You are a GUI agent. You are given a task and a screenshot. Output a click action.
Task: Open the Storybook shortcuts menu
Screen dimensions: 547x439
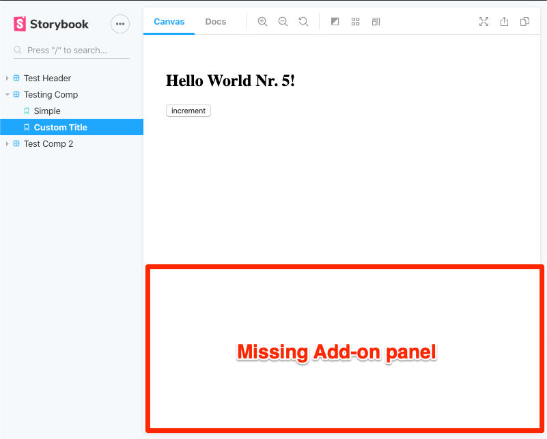(x=120, y=24)
